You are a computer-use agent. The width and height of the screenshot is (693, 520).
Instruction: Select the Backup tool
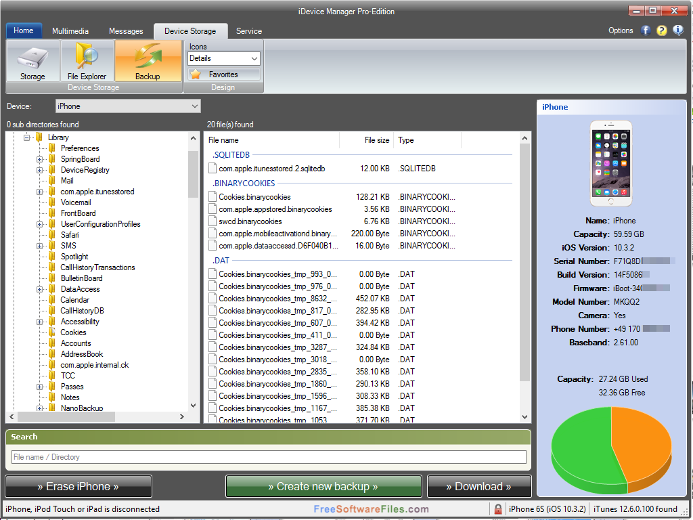click(x=148, y=61)
